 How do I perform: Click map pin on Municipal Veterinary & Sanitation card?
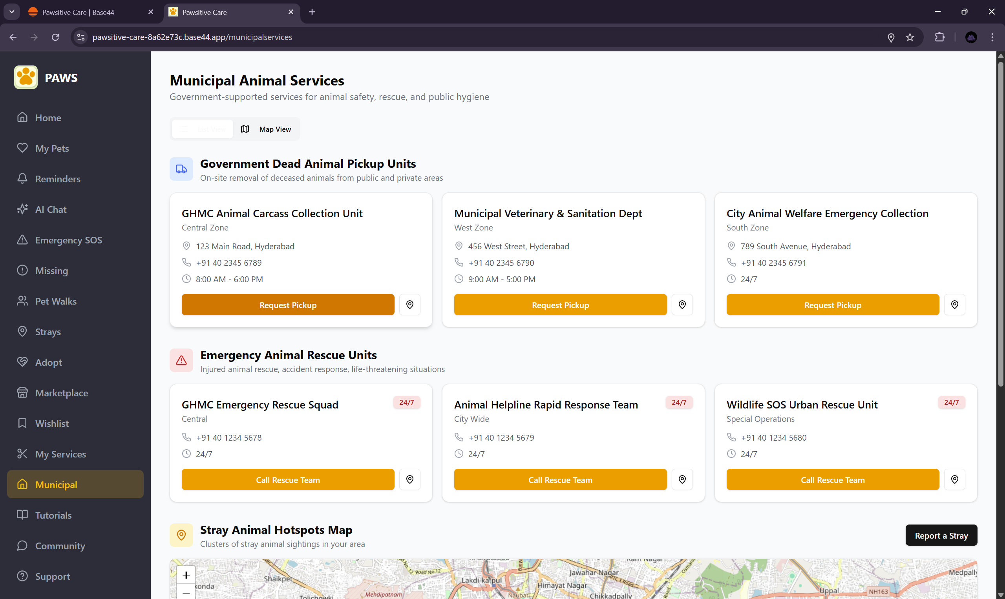682,305
